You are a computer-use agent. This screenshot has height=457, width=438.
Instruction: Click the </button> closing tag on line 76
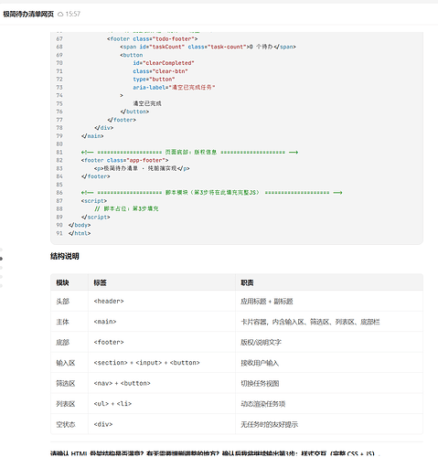pos(134,112)
